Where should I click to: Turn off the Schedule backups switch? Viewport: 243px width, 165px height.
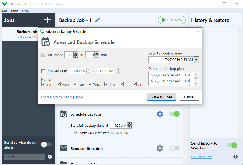point(175,114)
